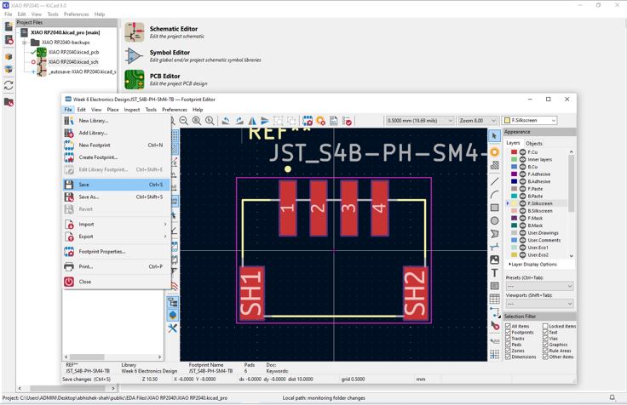Image resolution: width=627 pixels, height=405 pixels.
Task: Select the Draw Arc tool
Action: pyautogui.click(x=495, y=195)
